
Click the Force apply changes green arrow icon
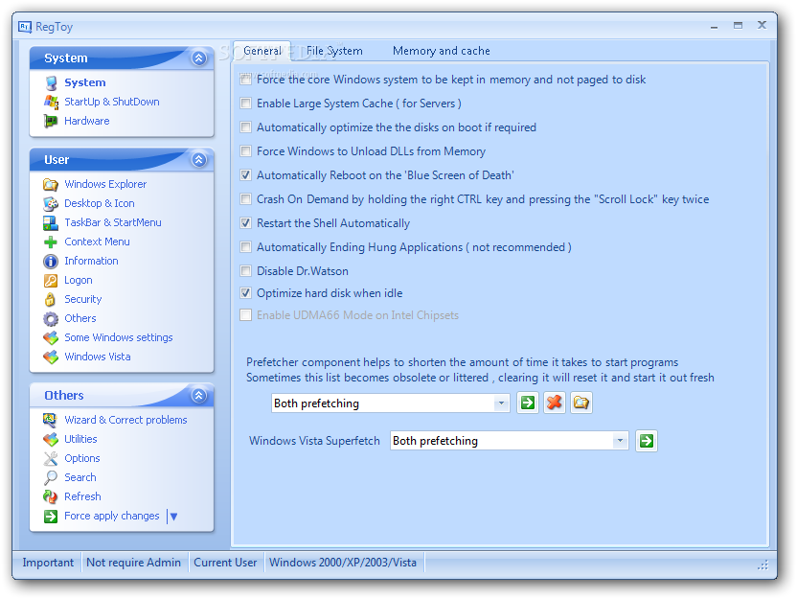[51, 517]
